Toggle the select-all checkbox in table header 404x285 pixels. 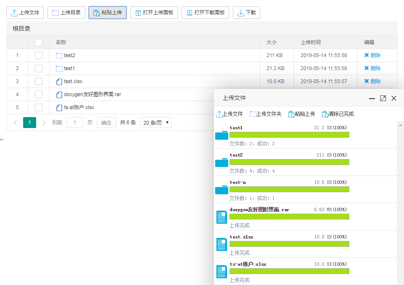[x=39, y=42]
